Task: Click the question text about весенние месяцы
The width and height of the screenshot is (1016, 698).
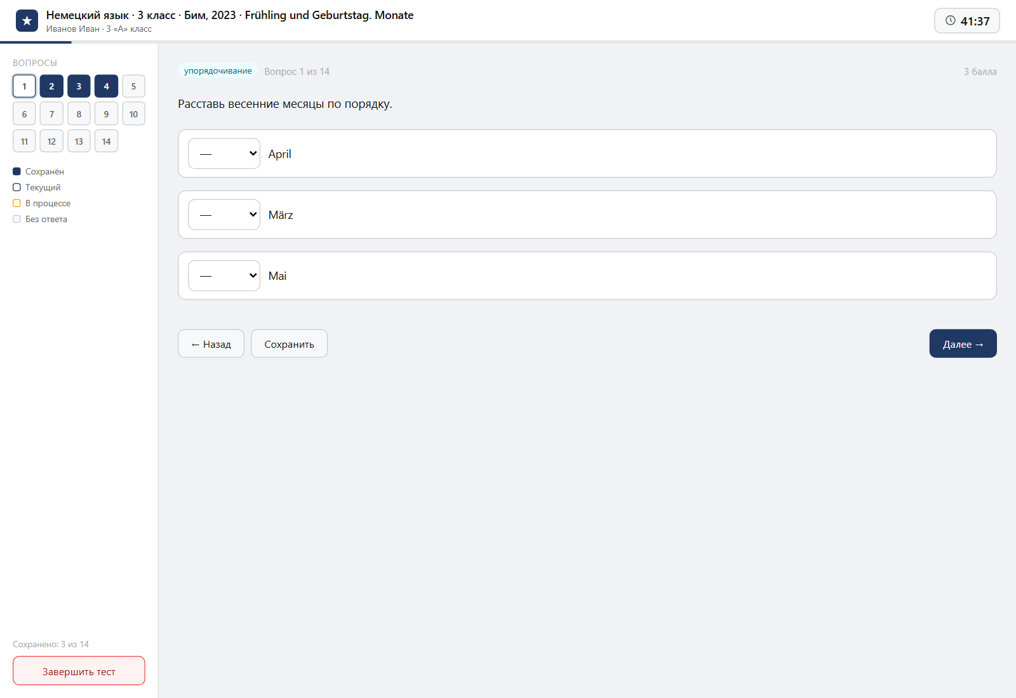Action: pyautogui.click(x=285, y=104)
